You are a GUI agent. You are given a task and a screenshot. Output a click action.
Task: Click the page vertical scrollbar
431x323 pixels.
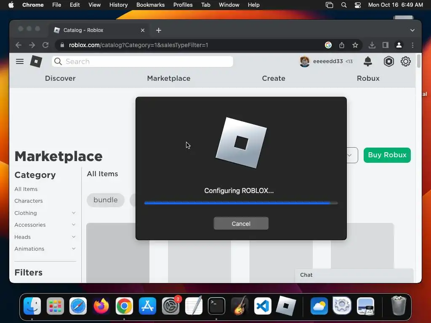(x=419, y=61)
